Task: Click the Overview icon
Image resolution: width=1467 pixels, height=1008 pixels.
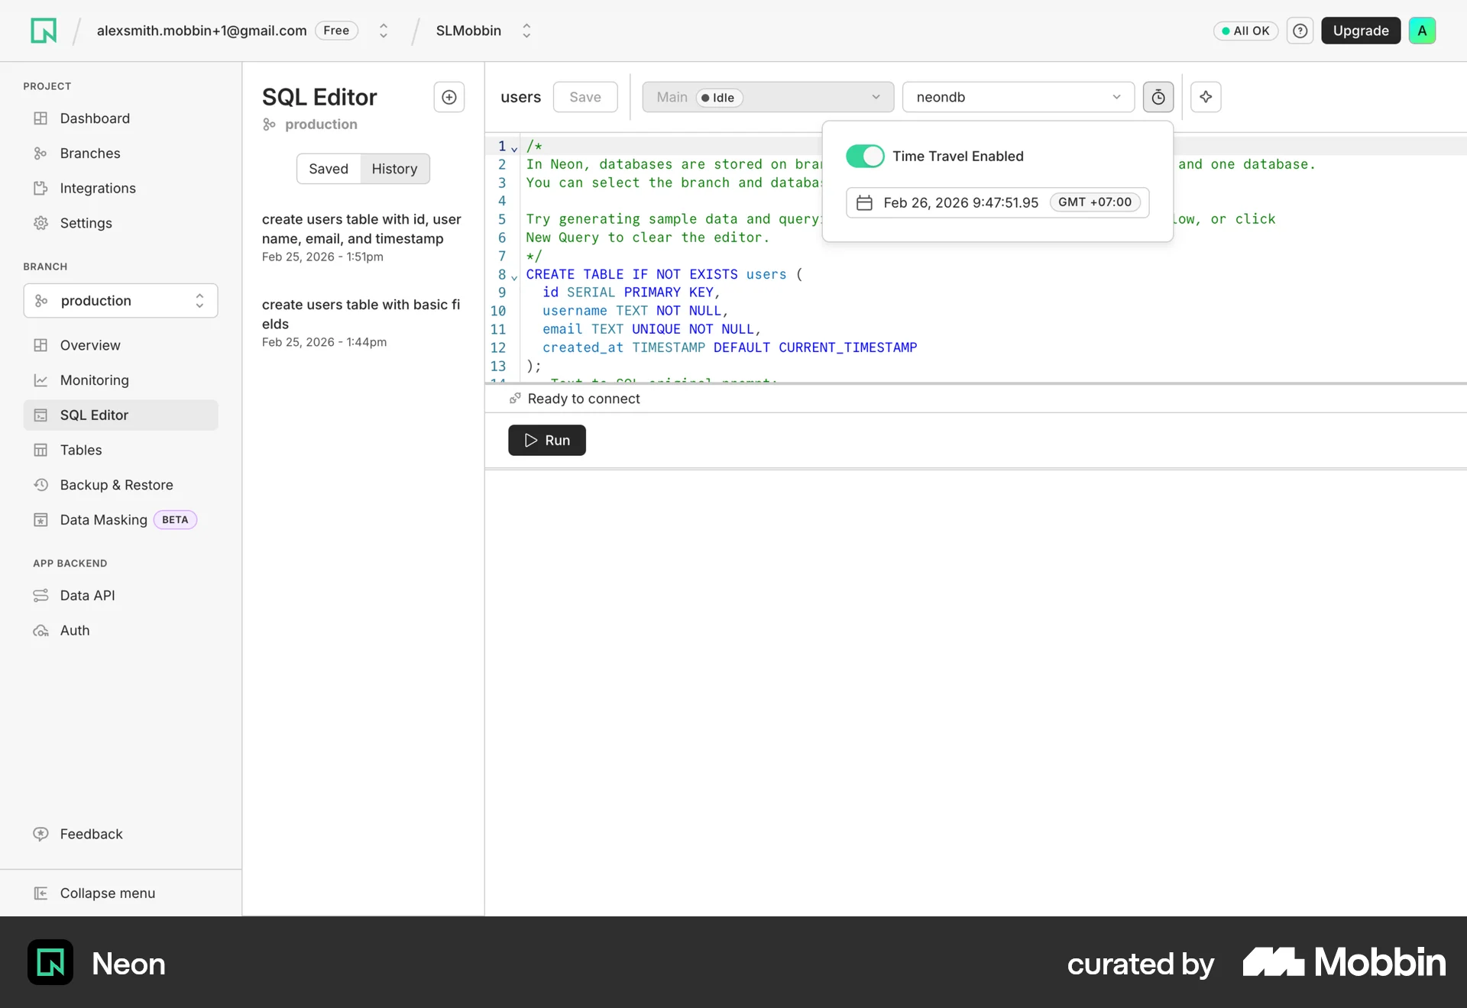Action: (40, 345)
